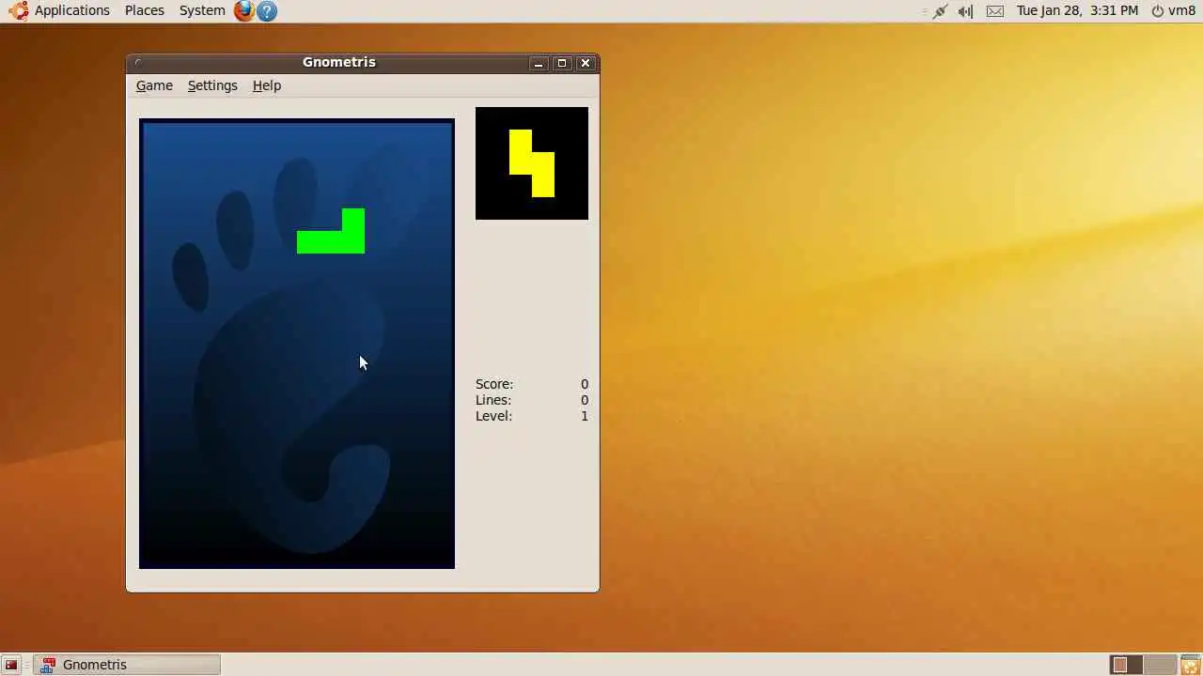Select the Gnometris taskbar button
The height and width of the screenshot is (676, 1203).
tap(127, 665)
